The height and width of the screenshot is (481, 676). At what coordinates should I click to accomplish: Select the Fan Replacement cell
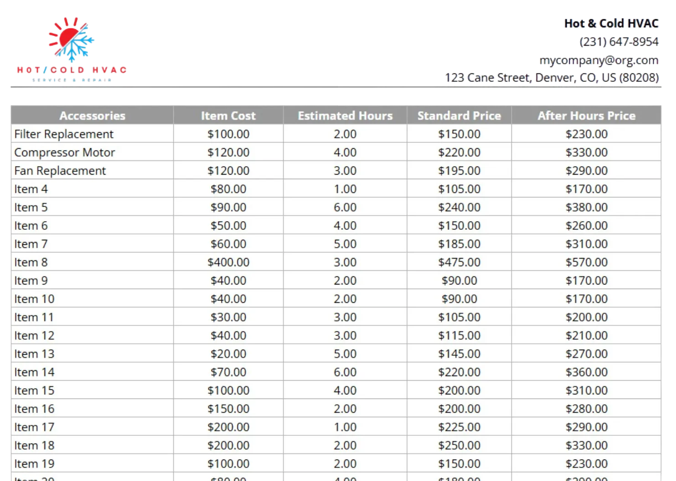point(60,171)
